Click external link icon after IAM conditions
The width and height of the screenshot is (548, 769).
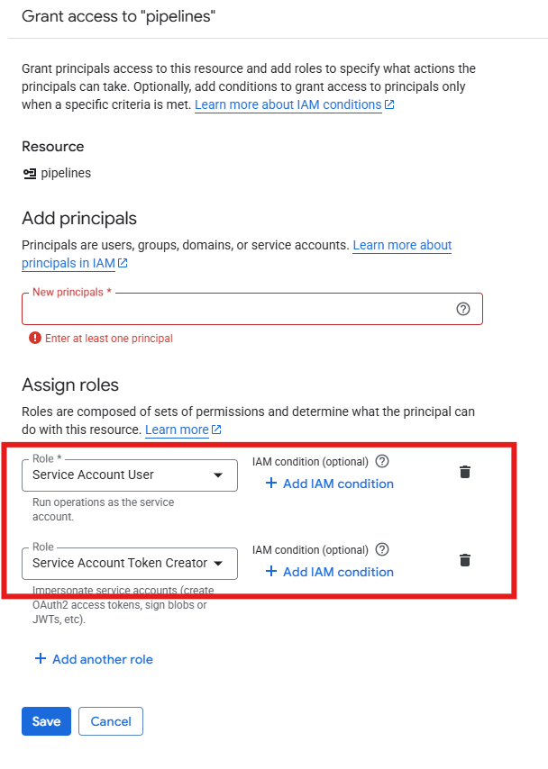tap(389, 105)
